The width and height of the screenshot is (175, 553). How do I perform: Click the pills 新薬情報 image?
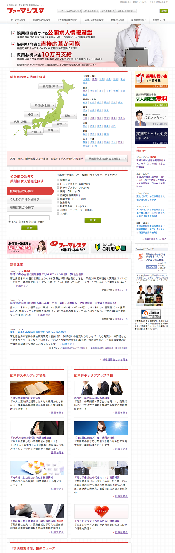click(x=37, y=468)
